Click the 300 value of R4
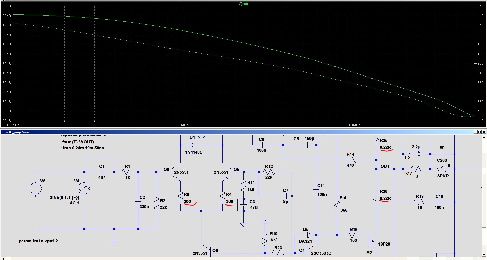The image size is (487, 260). (229, 201)
